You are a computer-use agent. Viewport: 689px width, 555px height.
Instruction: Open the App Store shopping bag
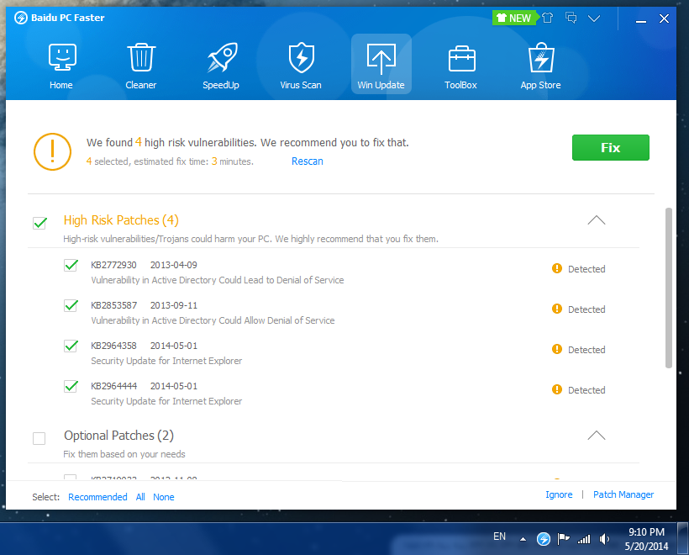pyautogui.click(x=541, y=66)
